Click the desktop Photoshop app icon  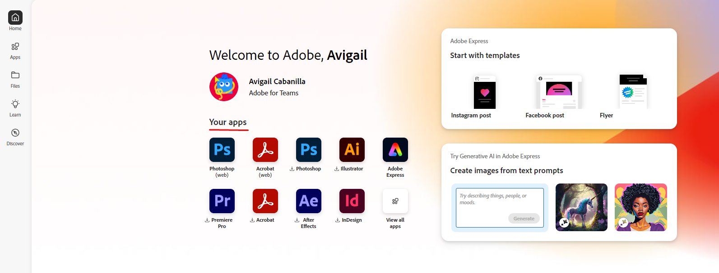pos(309,150)
